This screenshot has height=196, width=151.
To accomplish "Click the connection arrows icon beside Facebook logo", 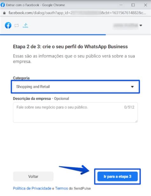I will [x=17, y=25].
